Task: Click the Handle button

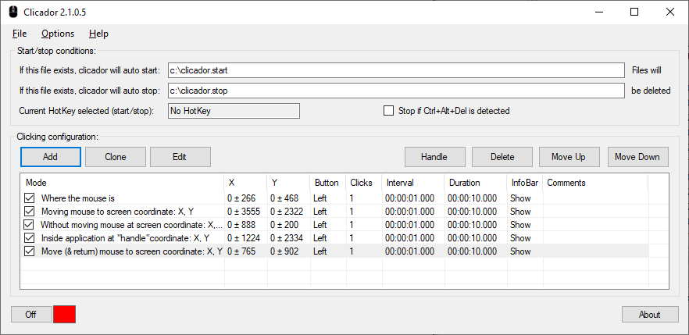Action: pyautogui.click(x=434, y=157)
